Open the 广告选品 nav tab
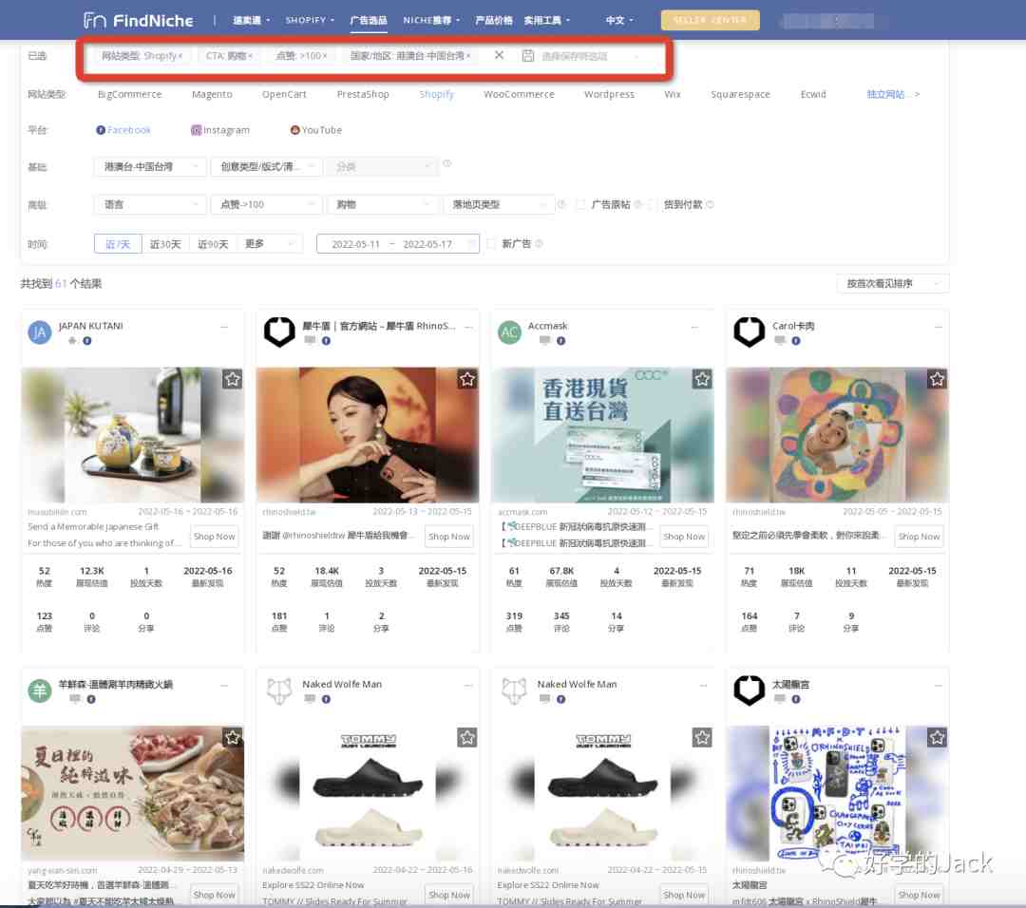Viewport: 1026px width, 908px height. coord(369,20)
